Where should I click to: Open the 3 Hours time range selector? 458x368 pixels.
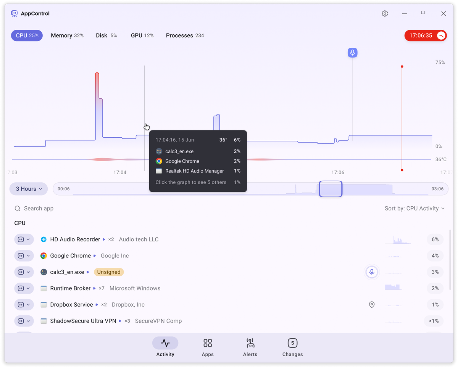pyautogui.click(x=28, y=188)
